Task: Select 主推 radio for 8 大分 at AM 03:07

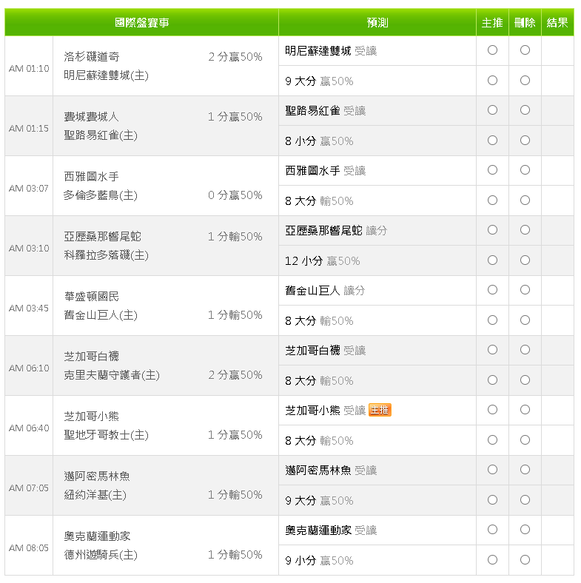Action: (x=492, y=200)
